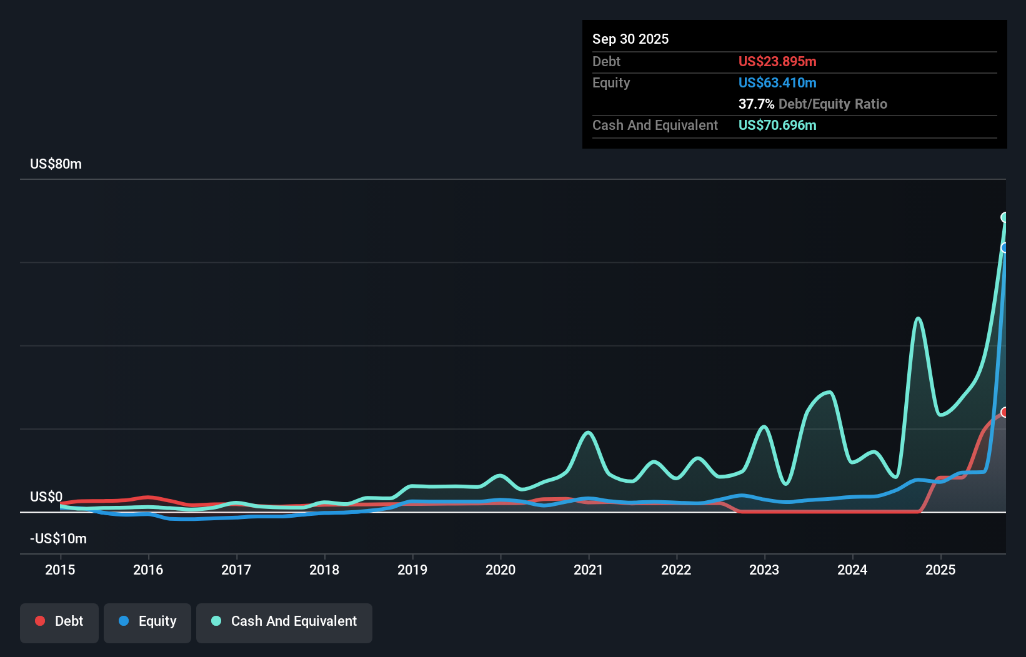This screenshot has height=657, width=1026.
Task: Select the 2025 year label on axis
Action: point(941,570)
